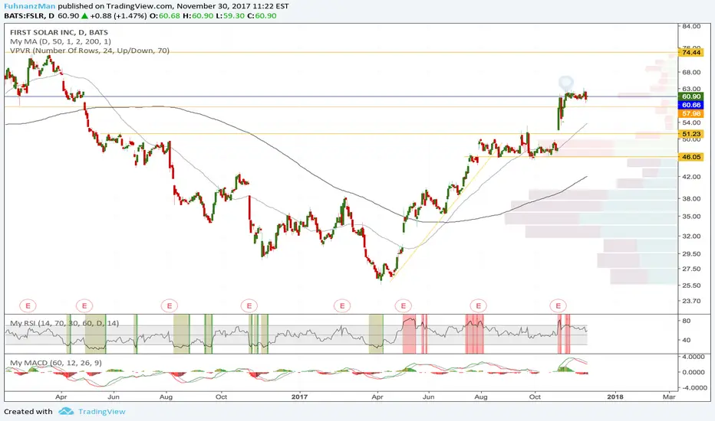The image size is (715, 421).
Task: Click the November 30, 2017 11:22 EST timestamp
Action: click(x=233, y=6)
